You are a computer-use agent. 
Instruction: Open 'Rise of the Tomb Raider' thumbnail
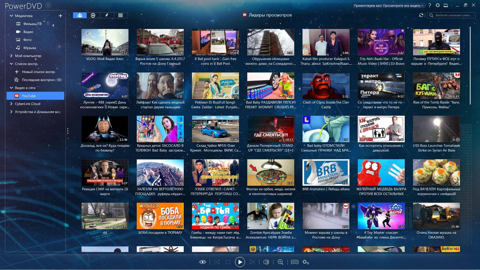pos(436,86)
